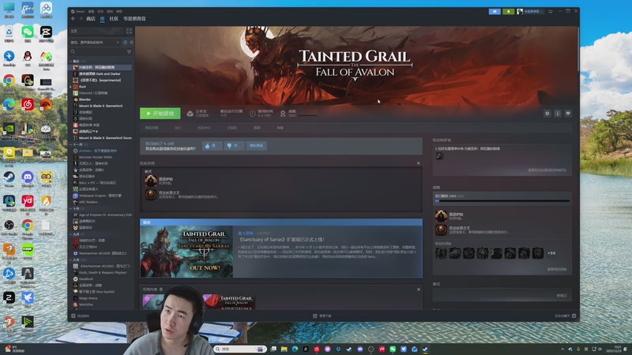Click the Steam forward arrow
The width and height of the screenshot is (632, 355).
click(x=81, y=18)
